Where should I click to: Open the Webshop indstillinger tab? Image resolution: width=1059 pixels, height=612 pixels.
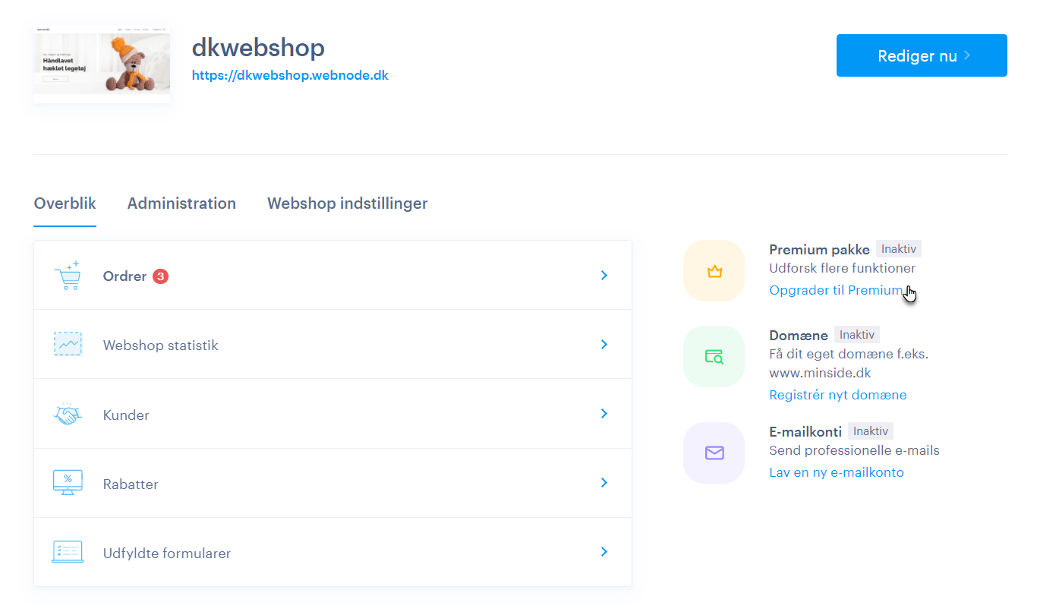coord(347,203)
